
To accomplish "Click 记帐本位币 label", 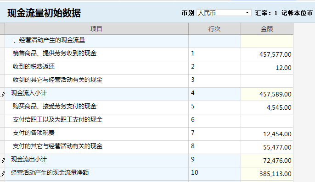I will click(297, 13).
